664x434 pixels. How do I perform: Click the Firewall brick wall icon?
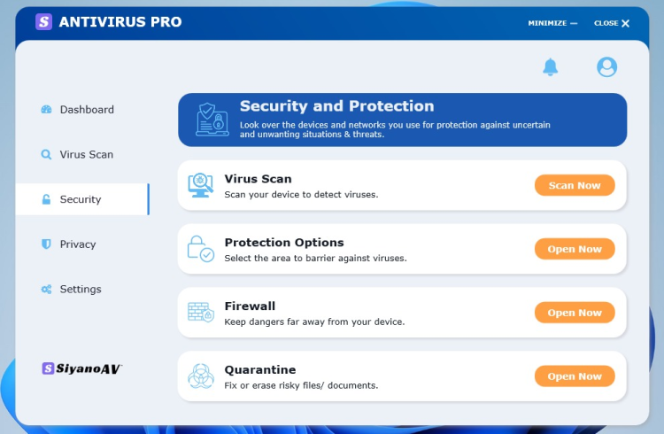coord(201,313)
